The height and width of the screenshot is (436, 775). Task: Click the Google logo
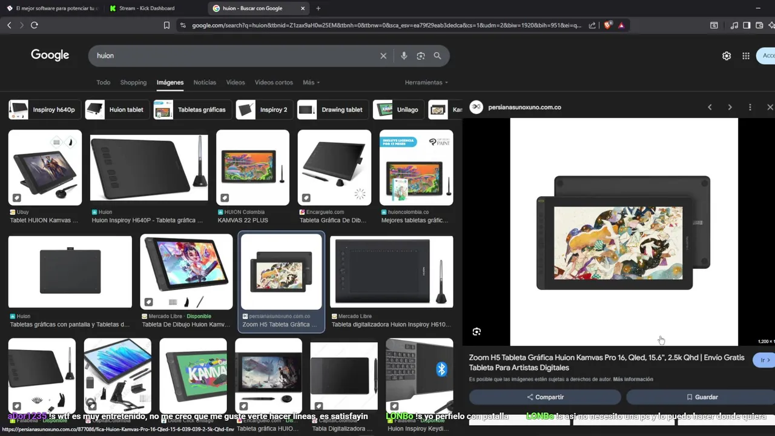[x=50, y=55]
